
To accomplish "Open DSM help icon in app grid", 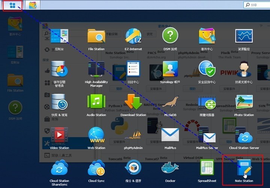I will pyautogui.click(x=170, y=37).
